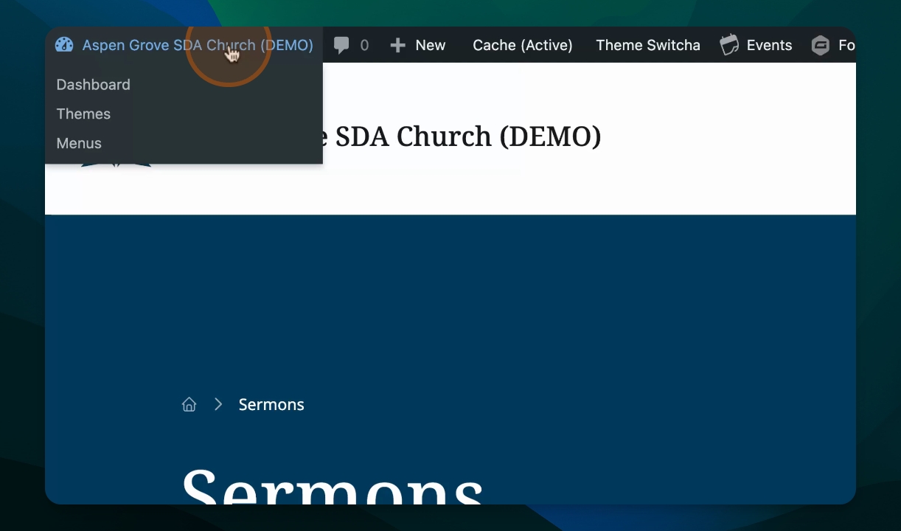The width and height of the screenshot is (901, 531).
Task: Click the plus icon beside New
Action: [398, 46]
